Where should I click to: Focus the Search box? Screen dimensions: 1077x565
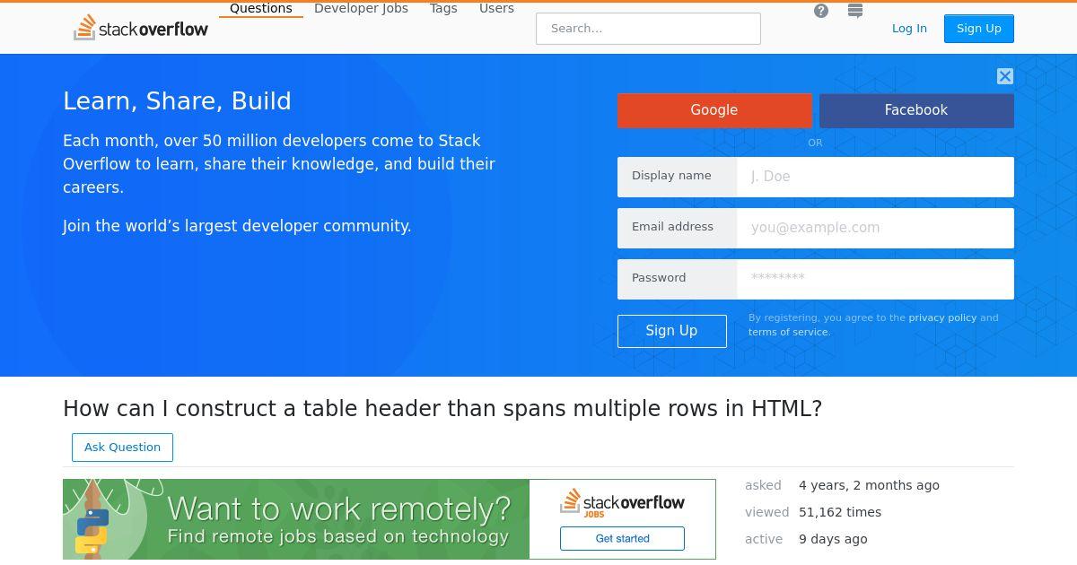[648, 29]
